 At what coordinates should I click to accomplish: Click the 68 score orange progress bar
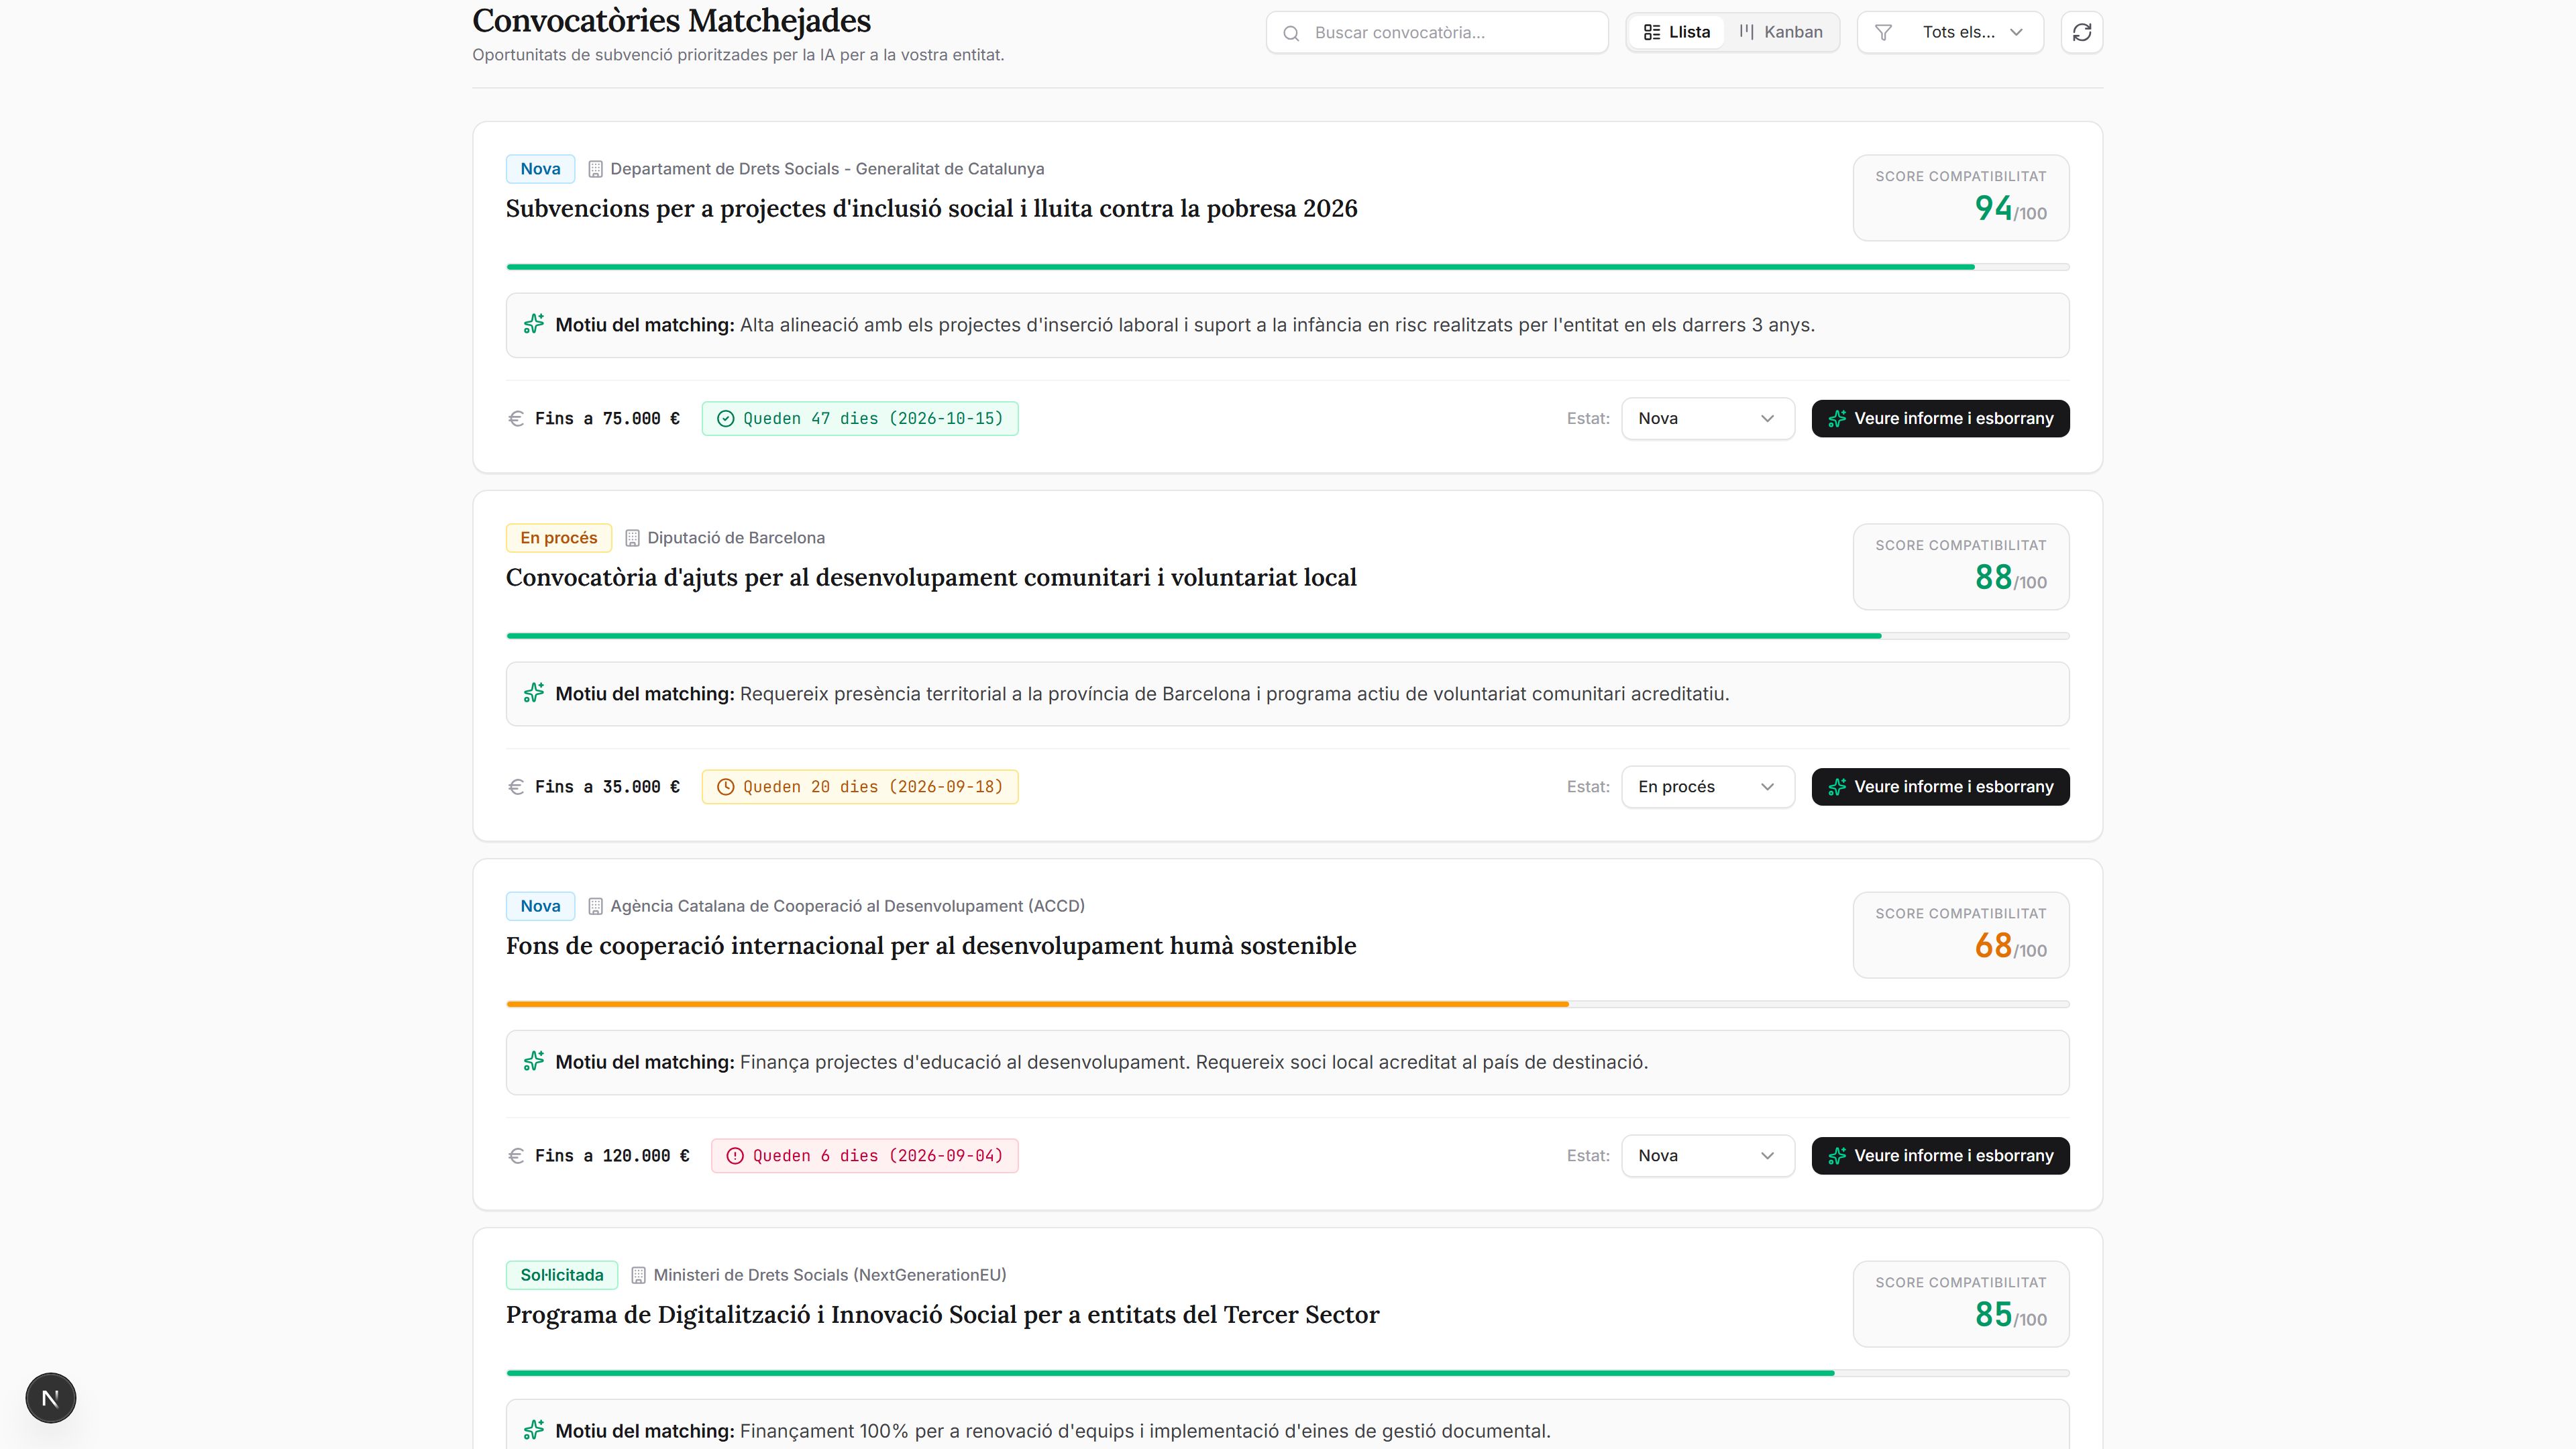point(1288,1004)
